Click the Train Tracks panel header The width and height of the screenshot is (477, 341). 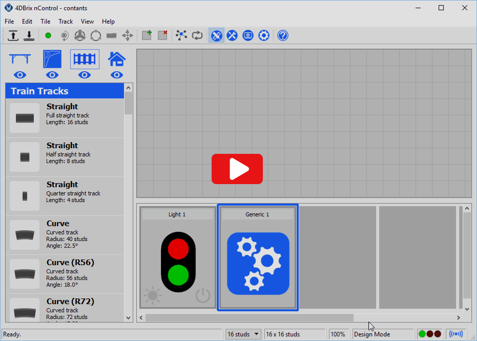tap(65, 91)
